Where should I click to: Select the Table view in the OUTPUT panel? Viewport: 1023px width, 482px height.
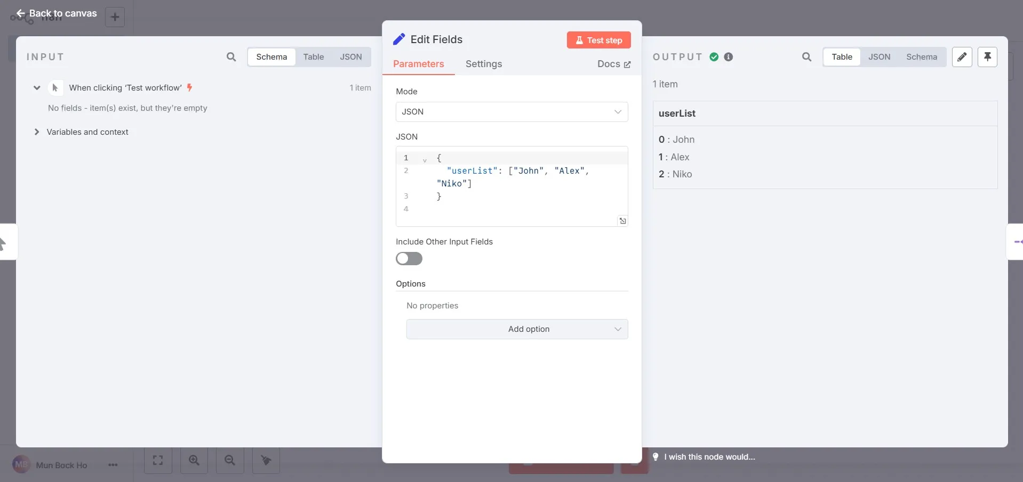click(x=842, y=57)
